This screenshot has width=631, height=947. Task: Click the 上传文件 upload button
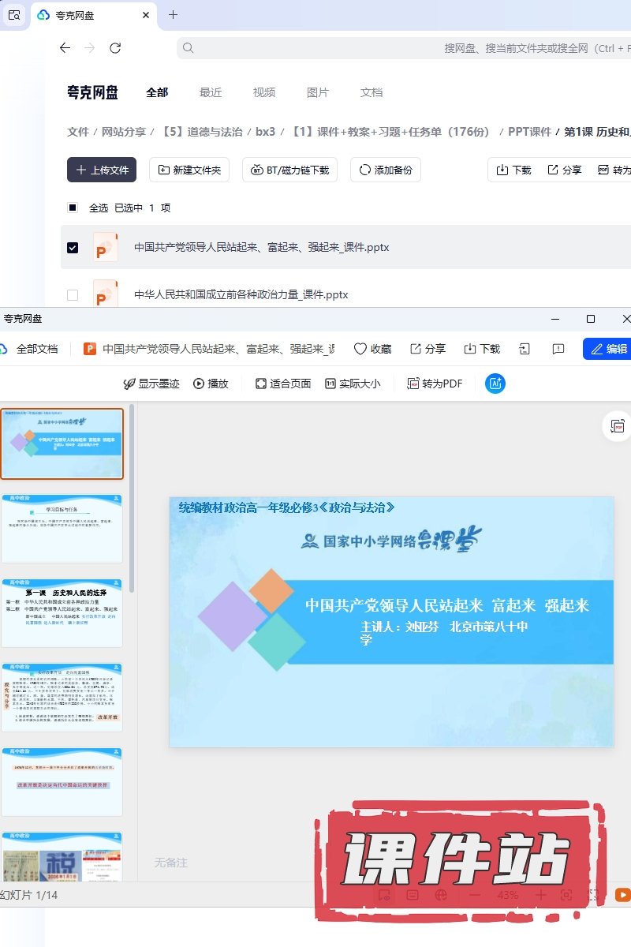pyautogui.click(x=102, y=170)
